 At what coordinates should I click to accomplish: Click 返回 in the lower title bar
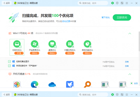tap(7, 95)
